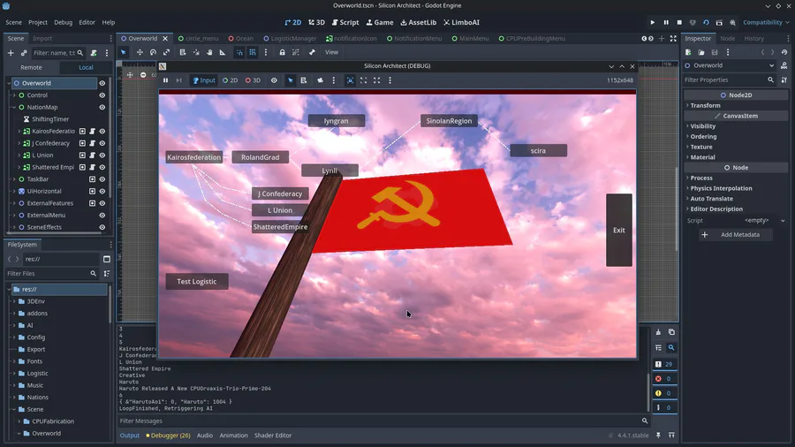Toggle the output search magnifier icon

coord(671,348)
